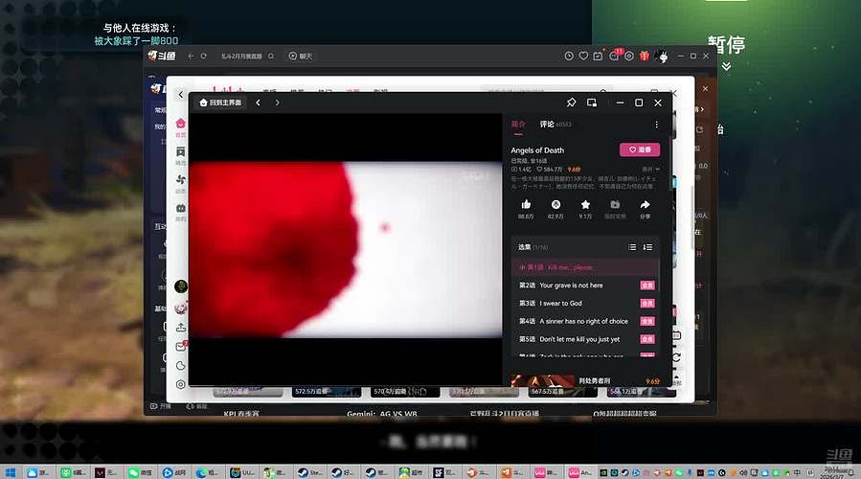Give coins to the anime
The width and height of the screenshot is (861, 479).
point(555,205)
